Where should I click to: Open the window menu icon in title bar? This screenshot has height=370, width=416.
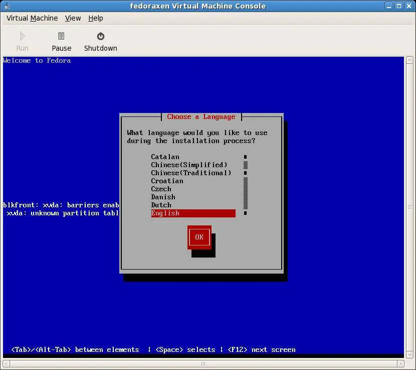[x=7, y=6]
